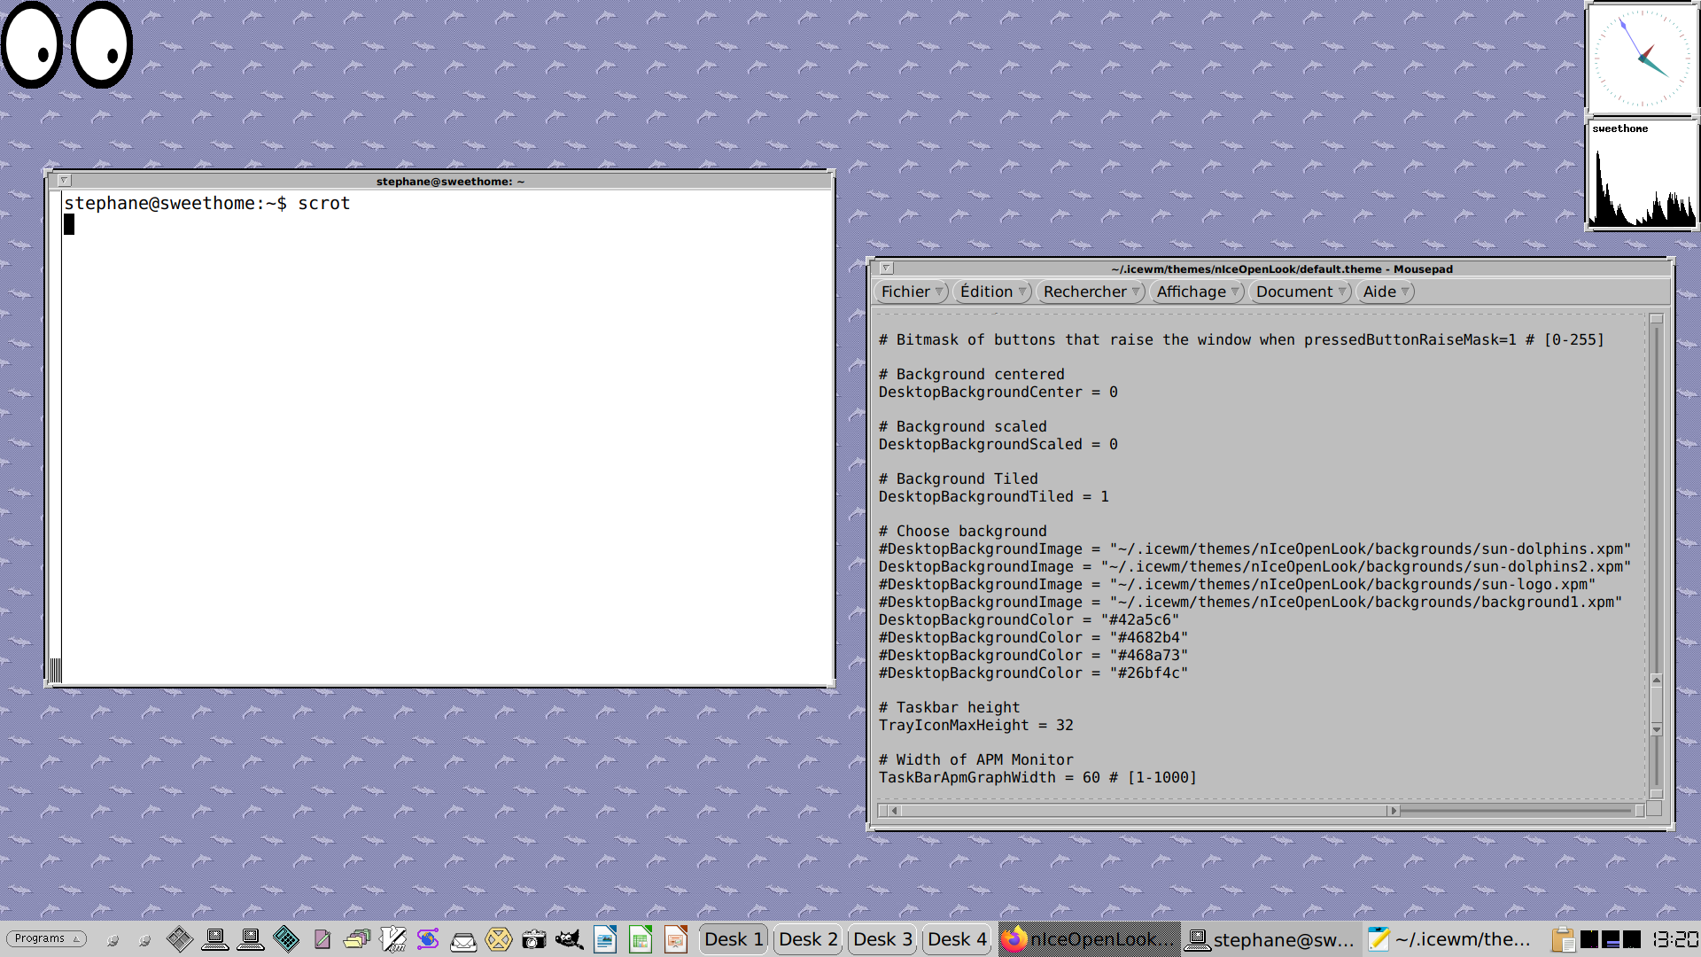Click the taskbar clock showing 13:20
Image resolution: width=1701 pixels, height=957 pixels.
[1674, 939]
